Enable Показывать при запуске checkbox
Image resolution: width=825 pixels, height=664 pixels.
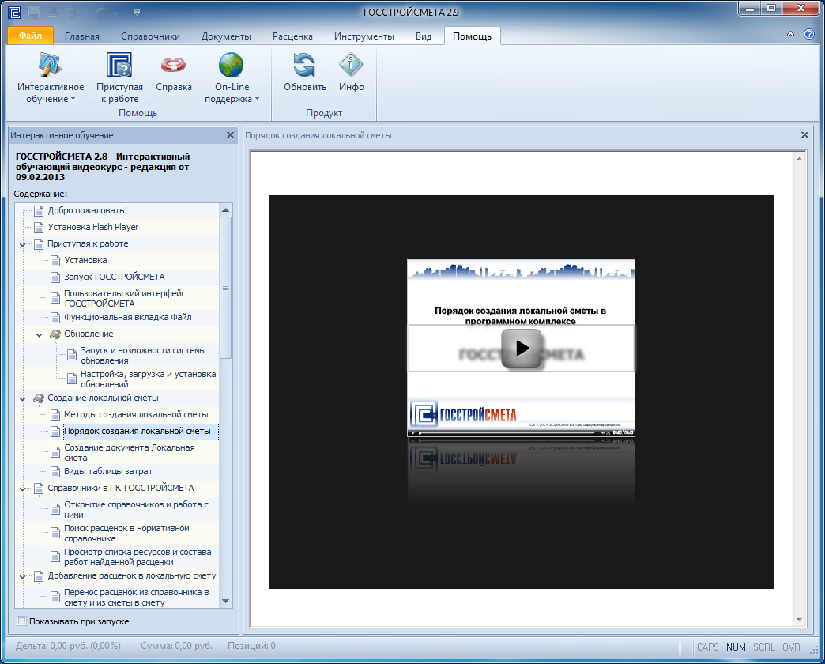[22, 621]
